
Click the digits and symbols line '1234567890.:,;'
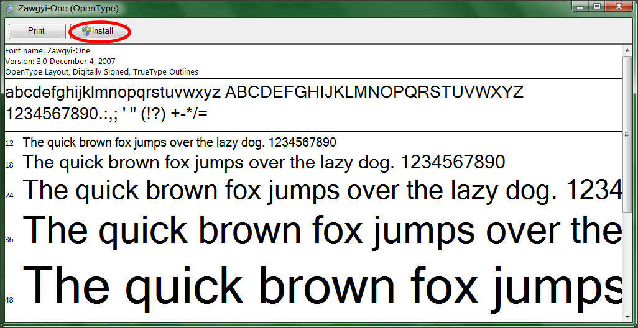click(x=106, y=114)
